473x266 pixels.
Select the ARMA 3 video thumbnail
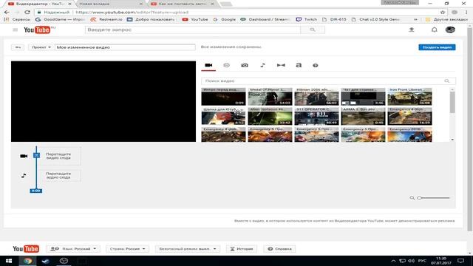pyautogui.click(x=363, y=116)
